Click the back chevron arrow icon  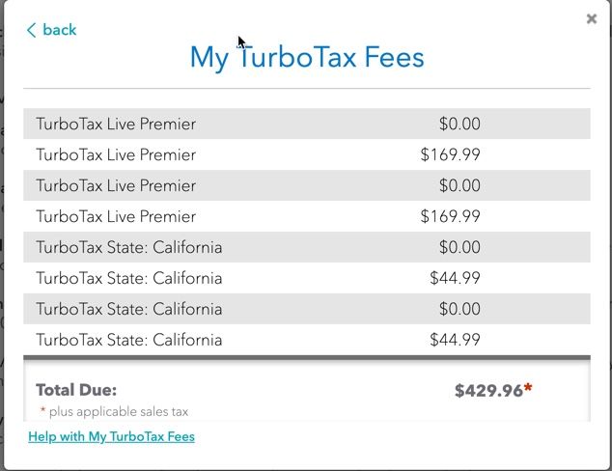click(x=31, y=30)
